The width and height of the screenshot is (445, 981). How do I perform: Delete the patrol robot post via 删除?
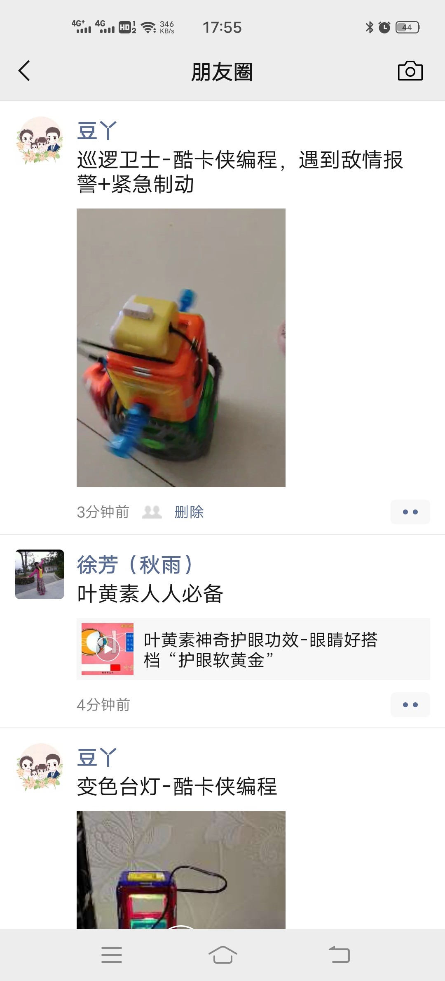(189, 512)
